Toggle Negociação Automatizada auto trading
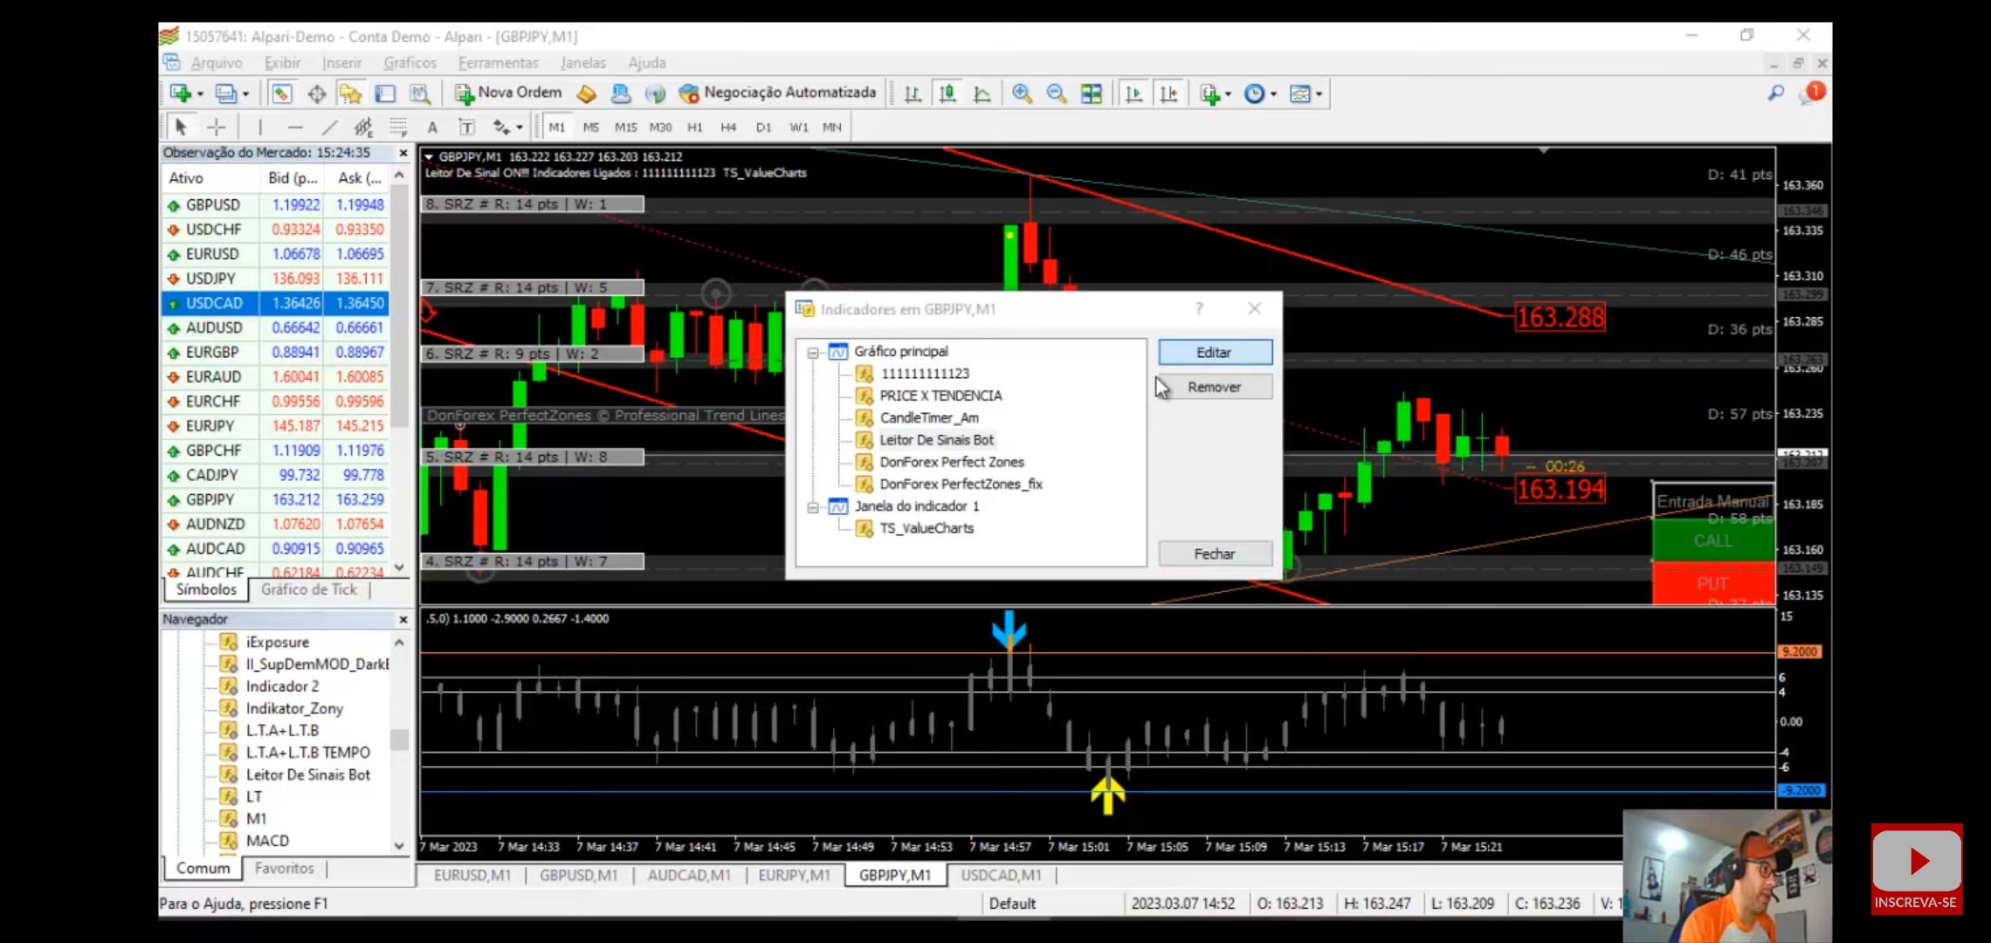Screen dimensions: 1991x943 tap(777, 93)
